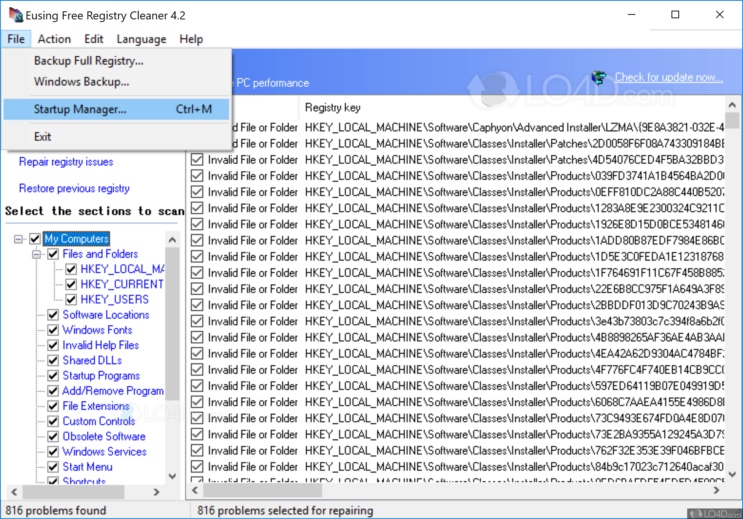
Task: Click the Registry key column header
Action: click(333, 108)
